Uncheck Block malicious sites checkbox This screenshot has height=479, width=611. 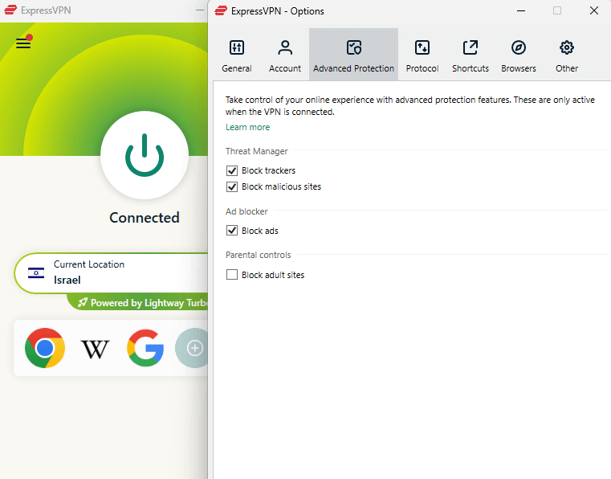[x=232, y=186]
